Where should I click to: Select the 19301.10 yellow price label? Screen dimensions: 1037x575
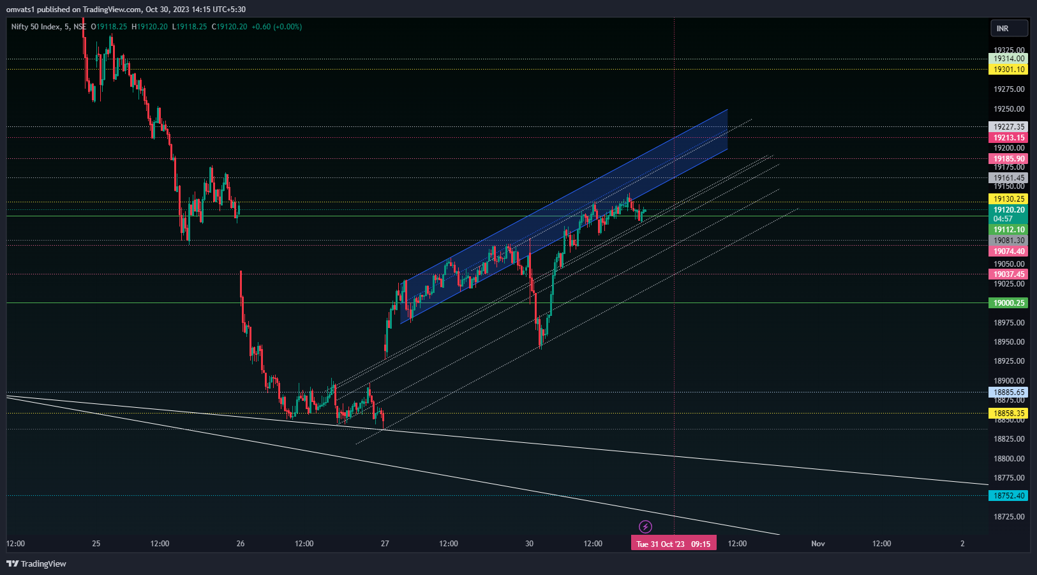pyautogui.click(x=1008, y=70)
